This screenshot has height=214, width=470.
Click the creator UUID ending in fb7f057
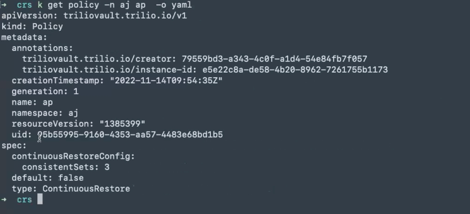[274, 59]
